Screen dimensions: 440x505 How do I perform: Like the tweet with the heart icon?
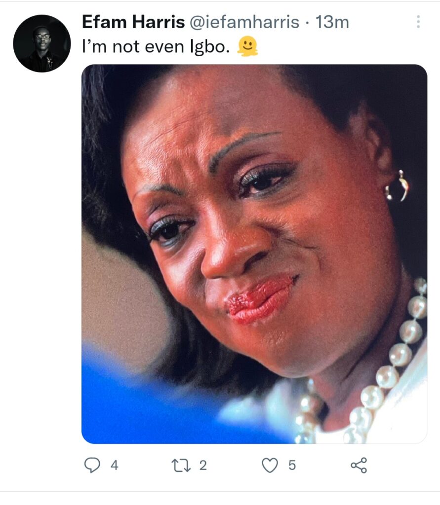(270, 466)
